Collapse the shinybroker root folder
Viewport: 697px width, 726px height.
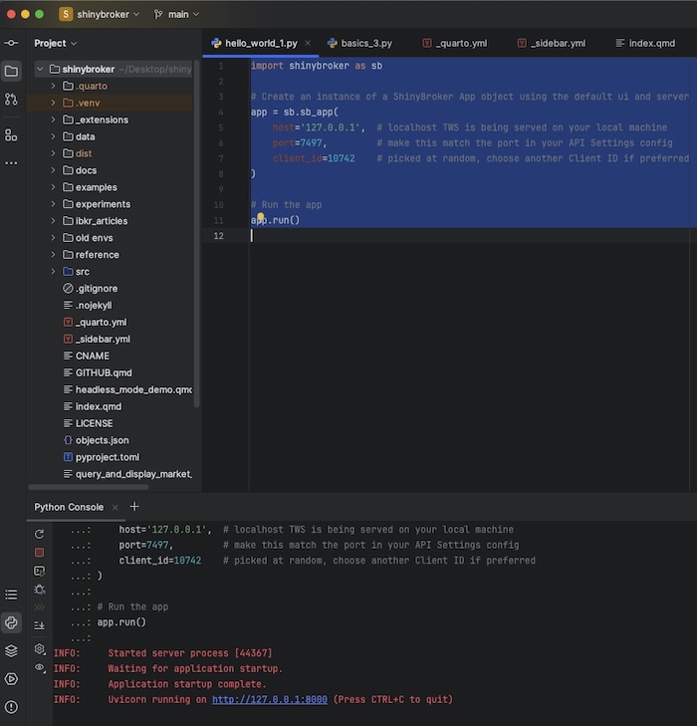(x=40, y=69)
